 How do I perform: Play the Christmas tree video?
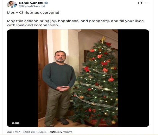pyautogui.click(x=78, y=78)
